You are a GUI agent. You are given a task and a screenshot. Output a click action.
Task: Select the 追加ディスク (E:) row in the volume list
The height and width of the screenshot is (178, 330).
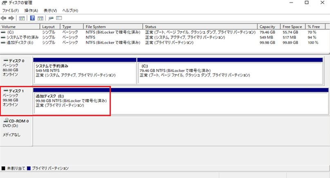tap(20, 42)
